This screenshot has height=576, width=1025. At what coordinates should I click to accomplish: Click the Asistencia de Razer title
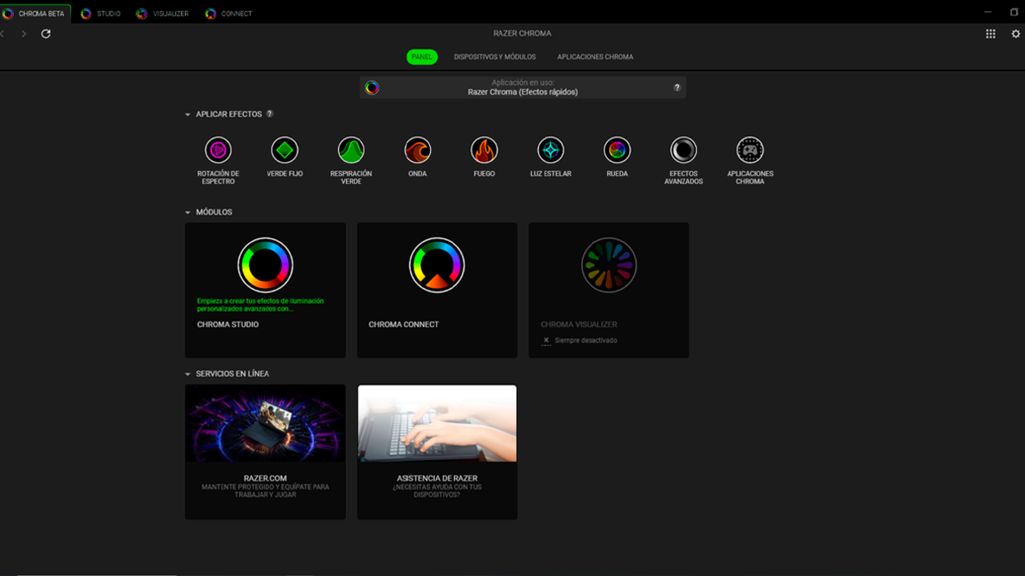click(x=437, y=479)
